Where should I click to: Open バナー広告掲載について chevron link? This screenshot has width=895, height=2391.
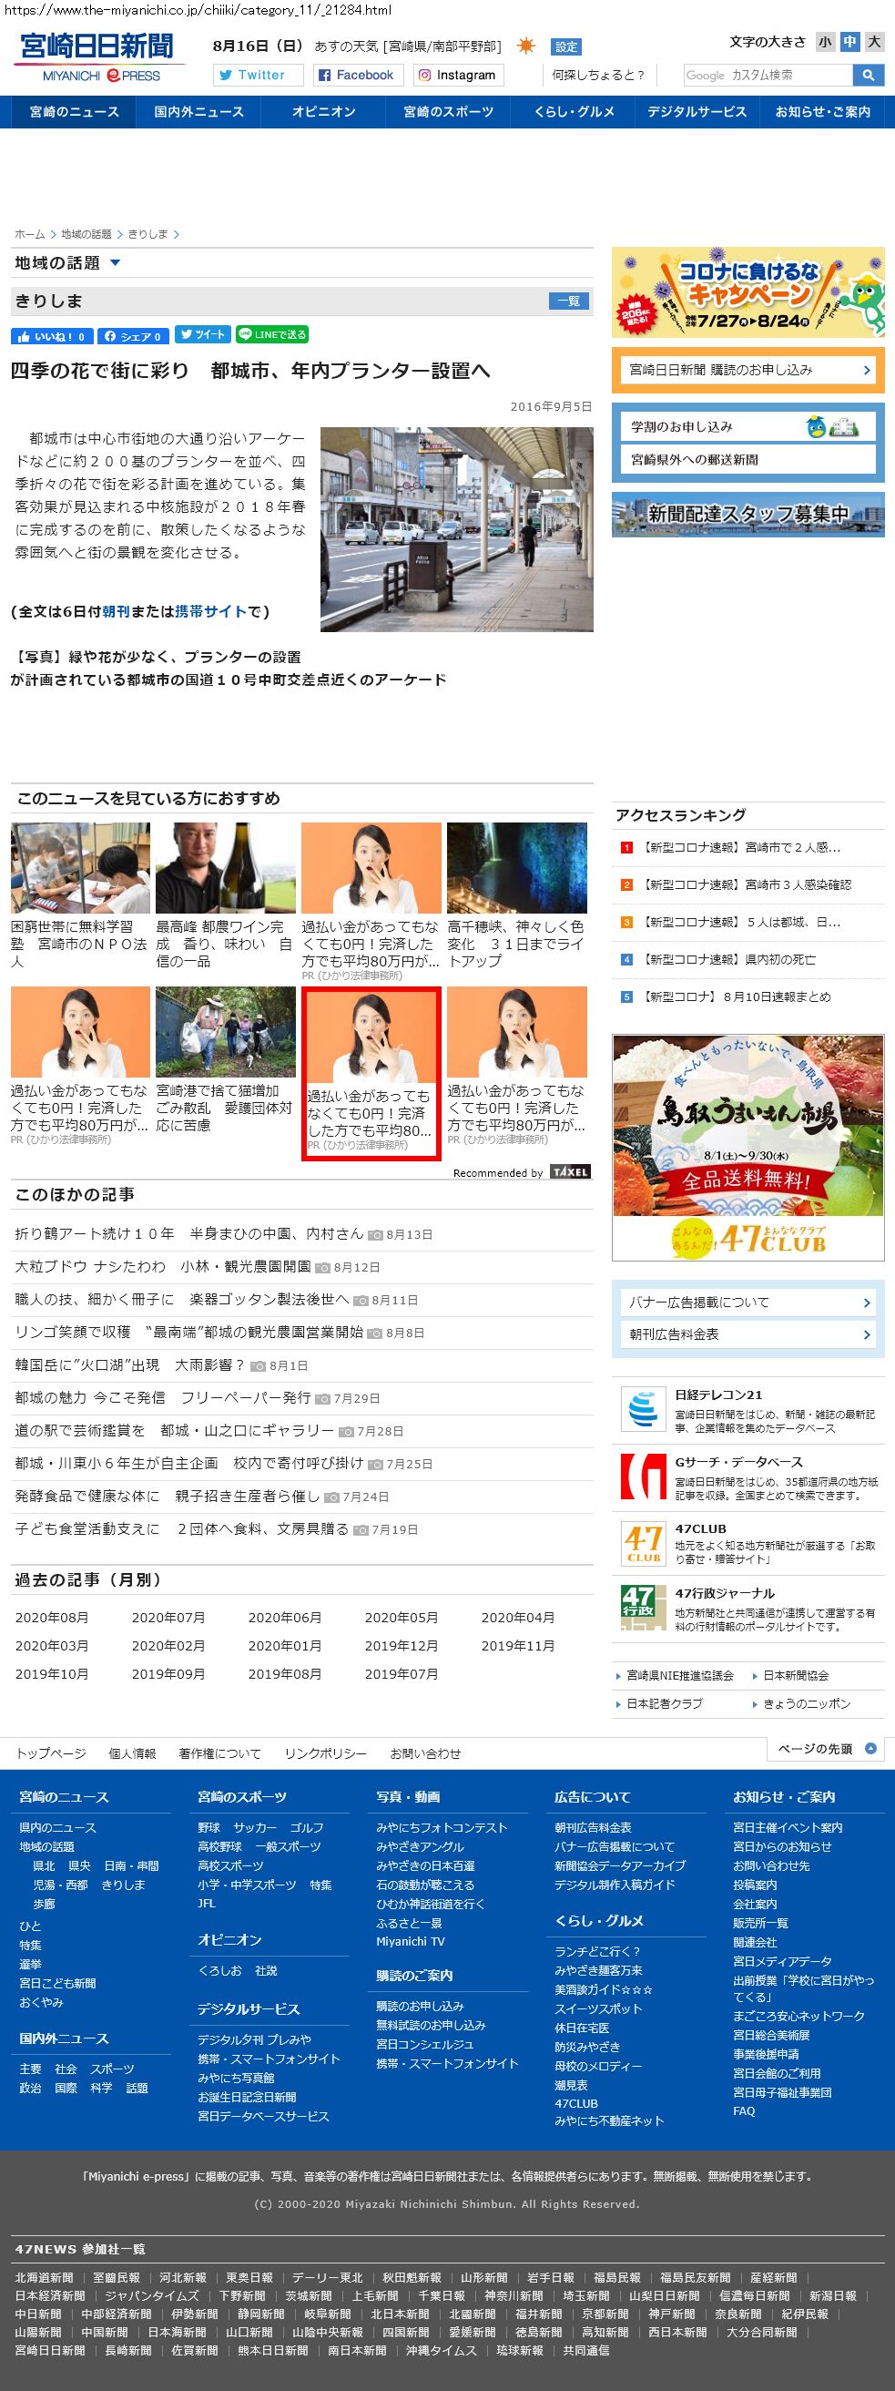coord(866,1303)
